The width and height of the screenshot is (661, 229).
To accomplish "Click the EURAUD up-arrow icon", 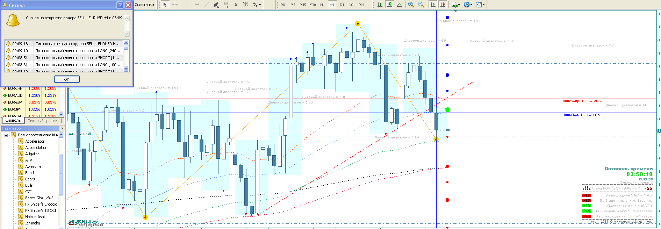I will coord(5,95).
